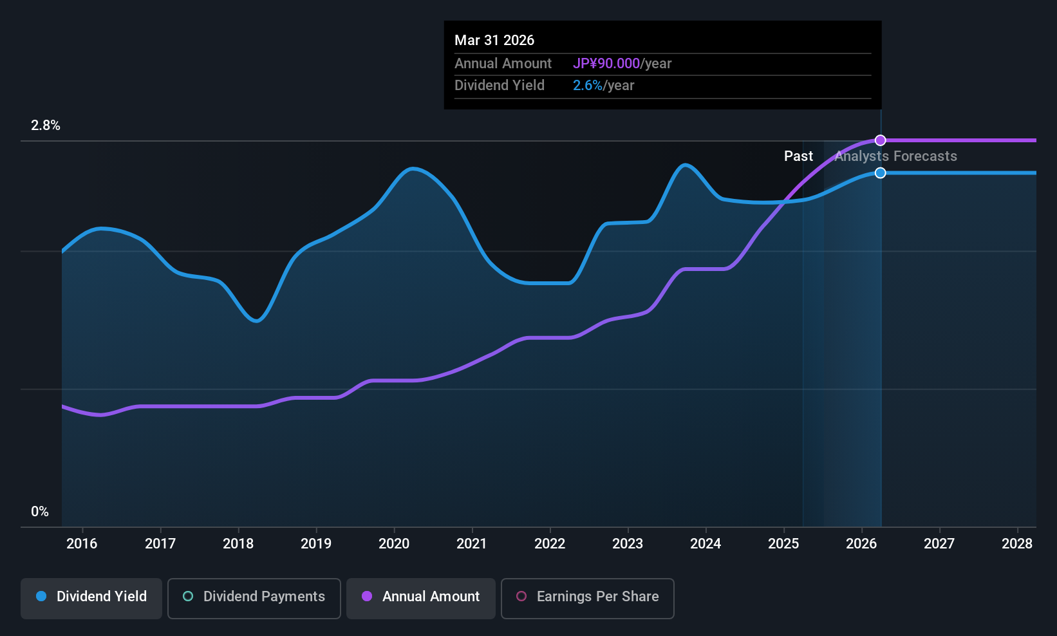
Task: Click the 2025 x-axis label
Action: (x=783, y=544)
